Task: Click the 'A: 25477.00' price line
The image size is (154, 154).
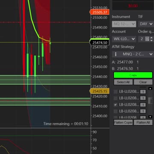Action: [125, 62]
